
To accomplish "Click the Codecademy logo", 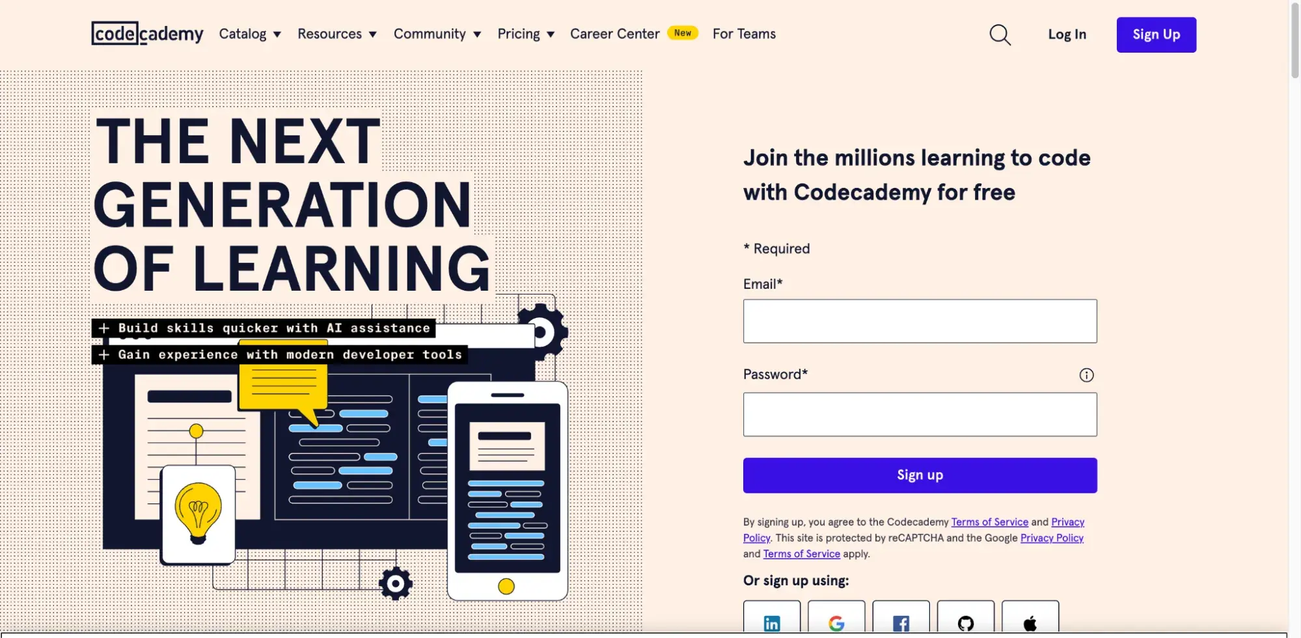I will [x=147, y=33].
